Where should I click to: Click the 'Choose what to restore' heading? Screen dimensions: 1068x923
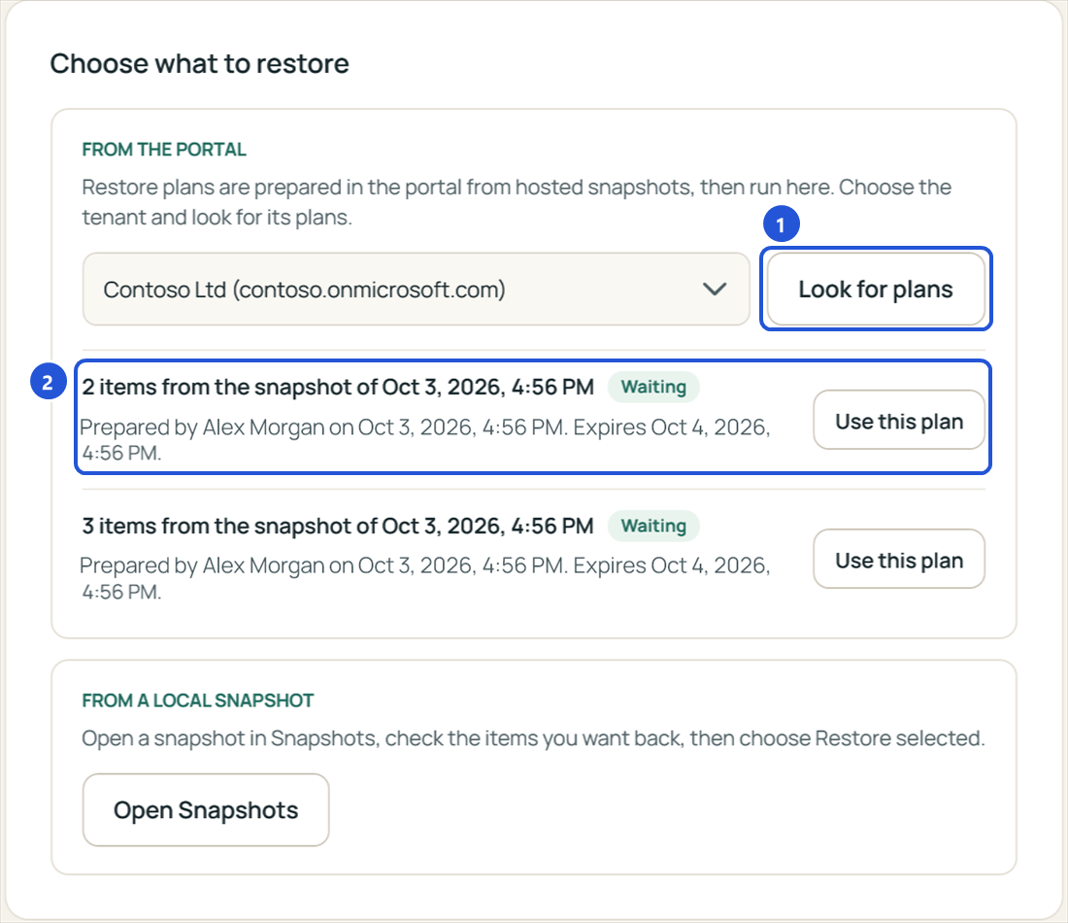click(x=200, y=64)
